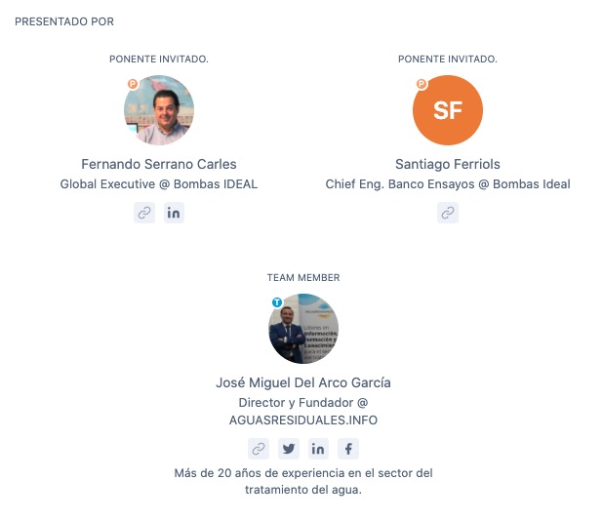Viewport: 603px width, 520px height.
Task: Select the name Santiago Ferriols
Action: (448, 164)
